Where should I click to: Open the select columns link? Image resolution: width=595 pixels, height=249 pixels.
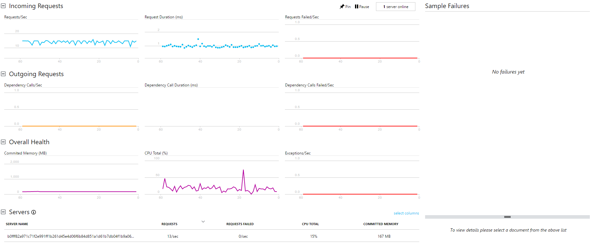tap(406, 213)
